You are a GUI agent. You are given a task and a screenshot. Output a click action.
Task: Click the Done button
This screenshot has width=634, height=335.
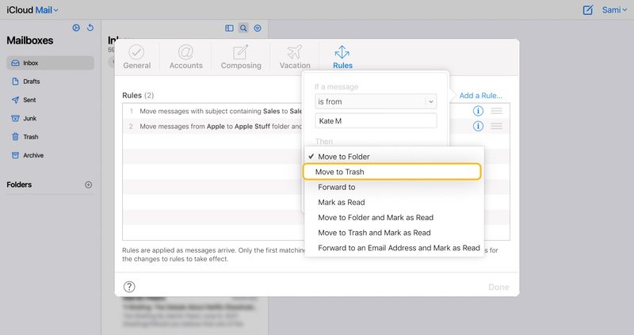[498, 287]
